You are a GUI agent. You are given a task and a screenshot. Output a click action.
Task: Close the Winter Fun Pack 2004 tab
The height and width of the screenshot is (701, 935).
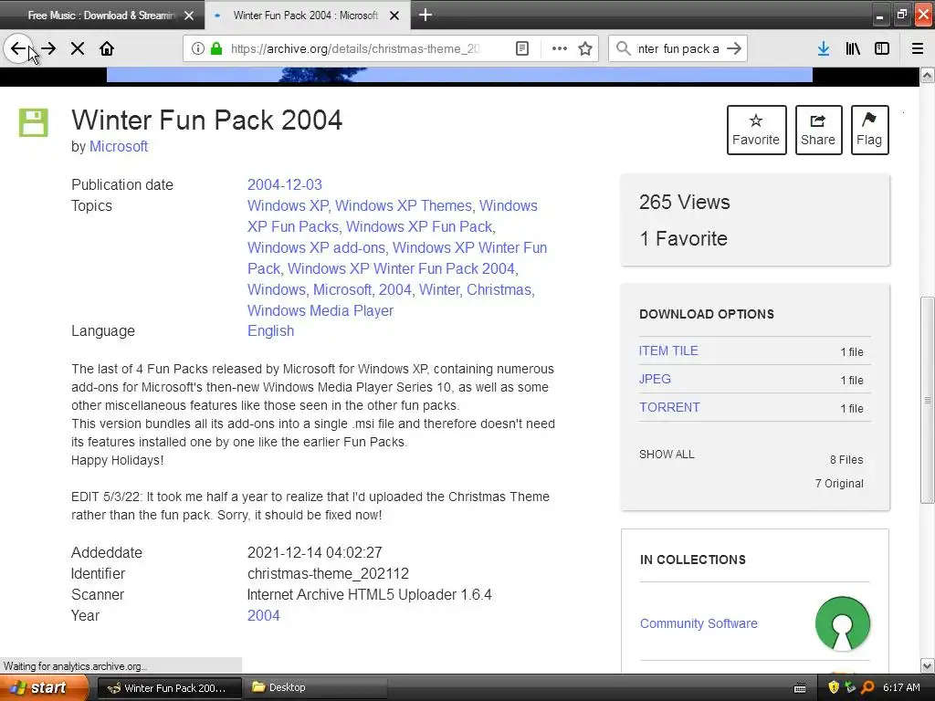pos(394,16)
